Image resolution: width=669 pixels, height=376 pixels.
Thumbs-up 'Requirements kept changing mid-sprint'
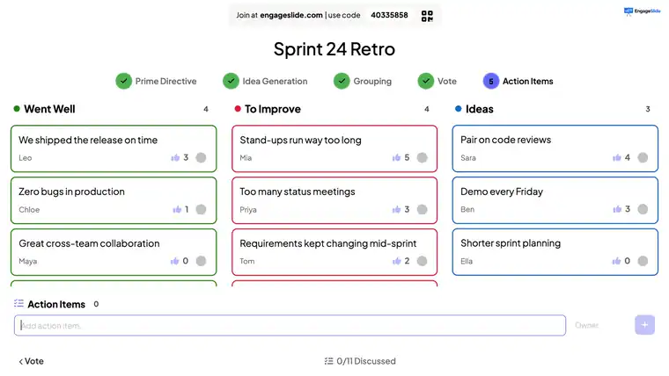397,261
